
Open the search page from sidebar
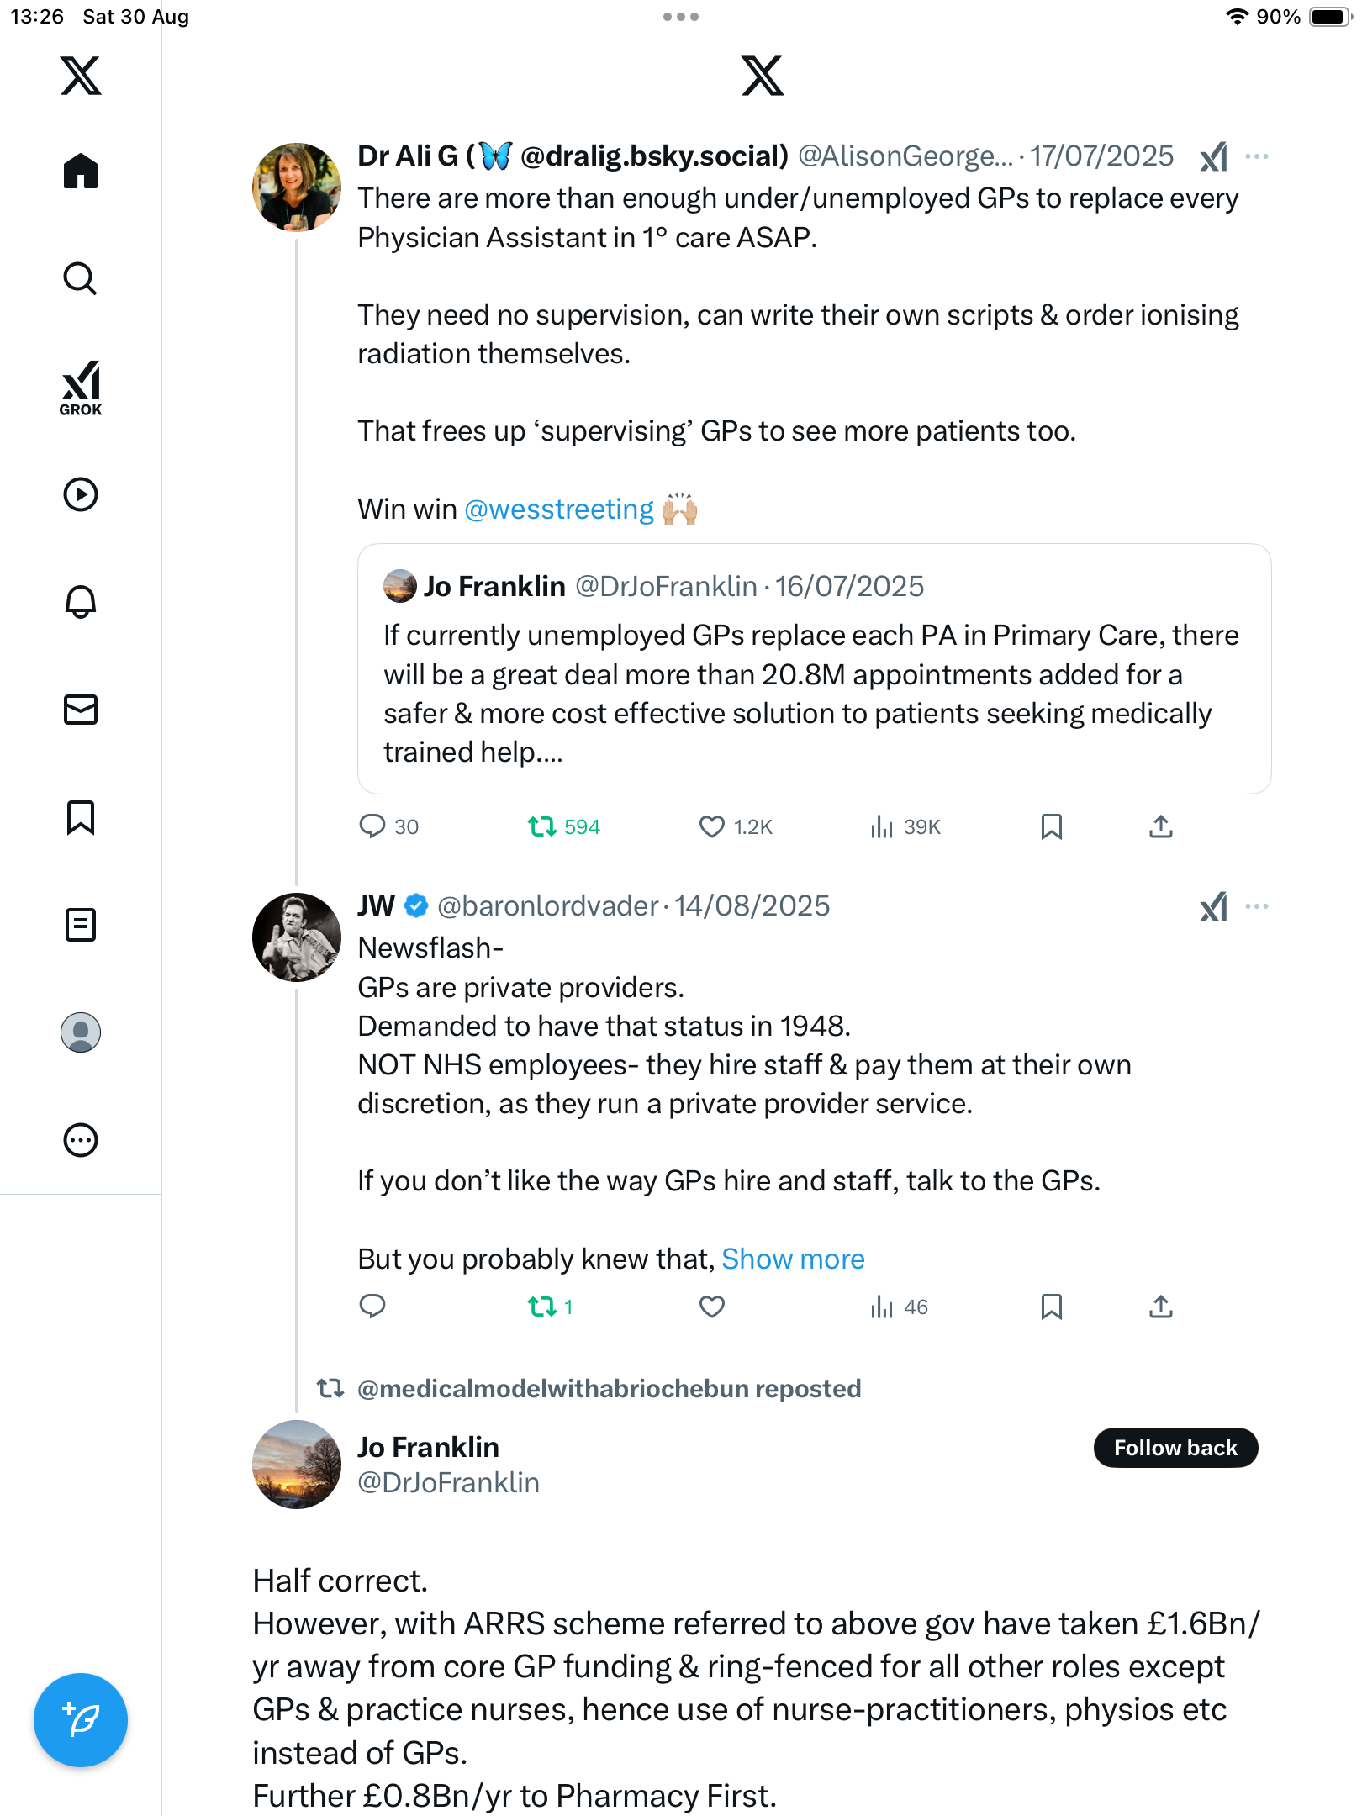(81, 279)
